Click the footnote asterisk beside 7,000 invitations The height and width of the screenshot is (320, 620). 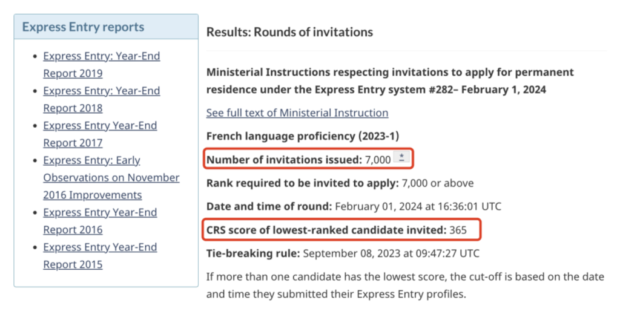click(x=402, y=158)
